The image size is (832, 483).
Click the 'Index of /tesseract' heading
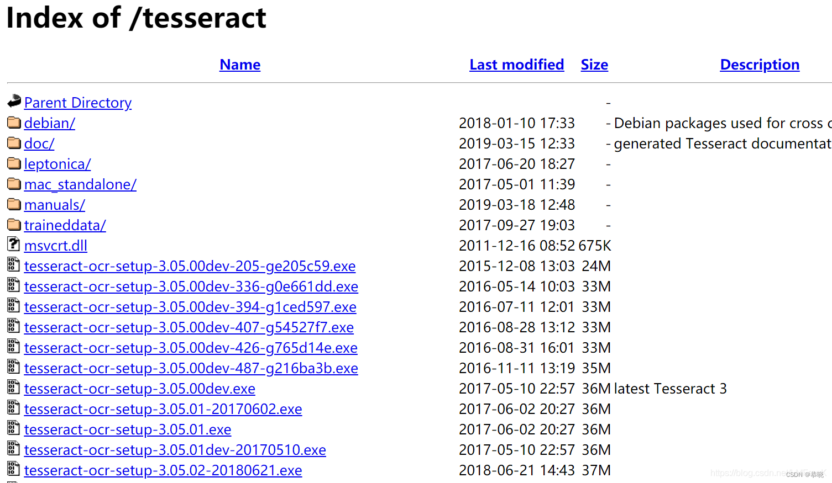tap(136, 18)
